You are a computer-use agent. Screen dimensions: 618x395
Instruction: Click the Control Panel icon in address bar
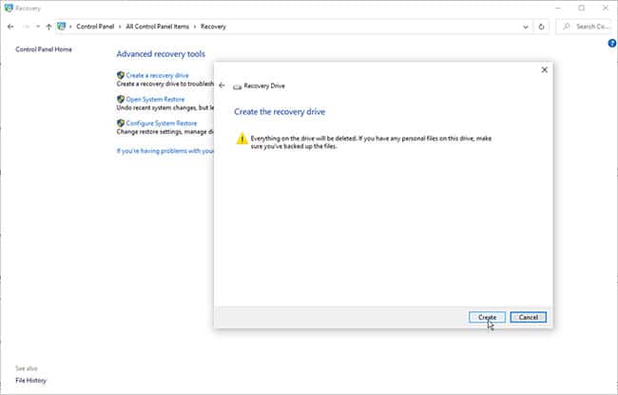[61, 27]
